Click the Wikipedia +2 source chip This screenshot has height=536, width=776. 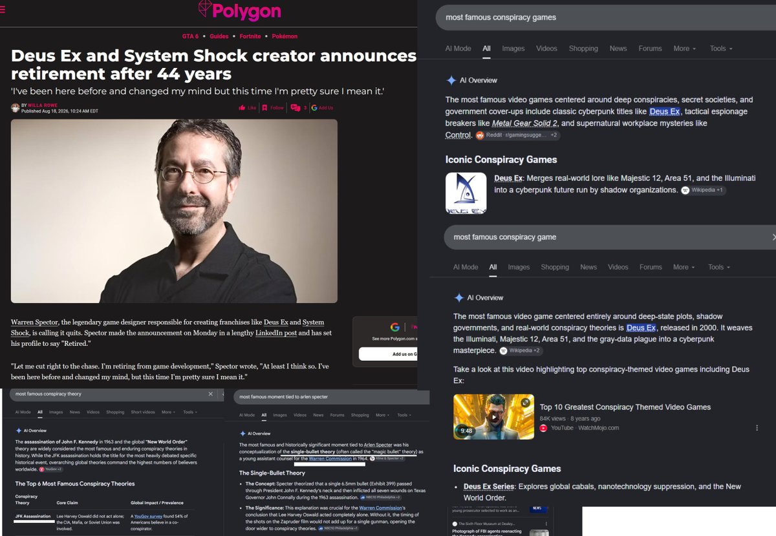[x=523, y=350]
